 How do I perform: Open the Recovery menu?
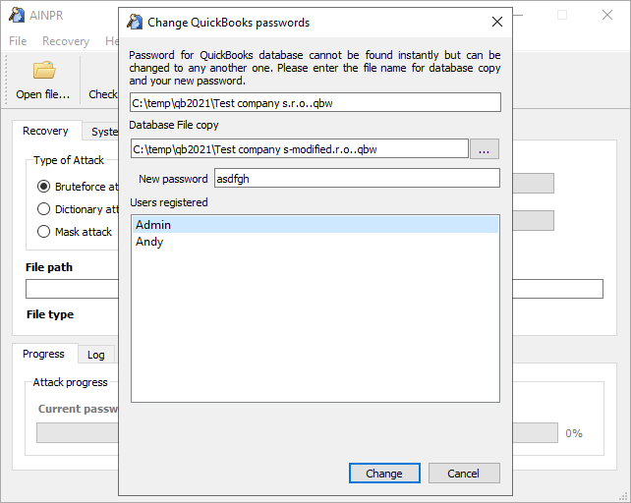click(65, 41)
